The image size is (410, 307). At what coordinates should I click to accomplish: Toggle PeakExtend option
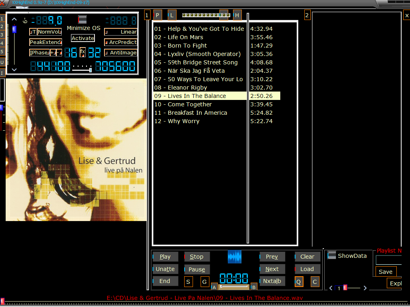coord(46,42)
